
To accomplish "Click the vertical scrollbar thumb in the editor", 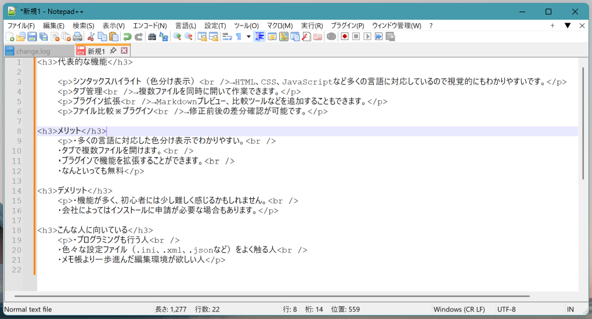I will click(x=583, y=124).
